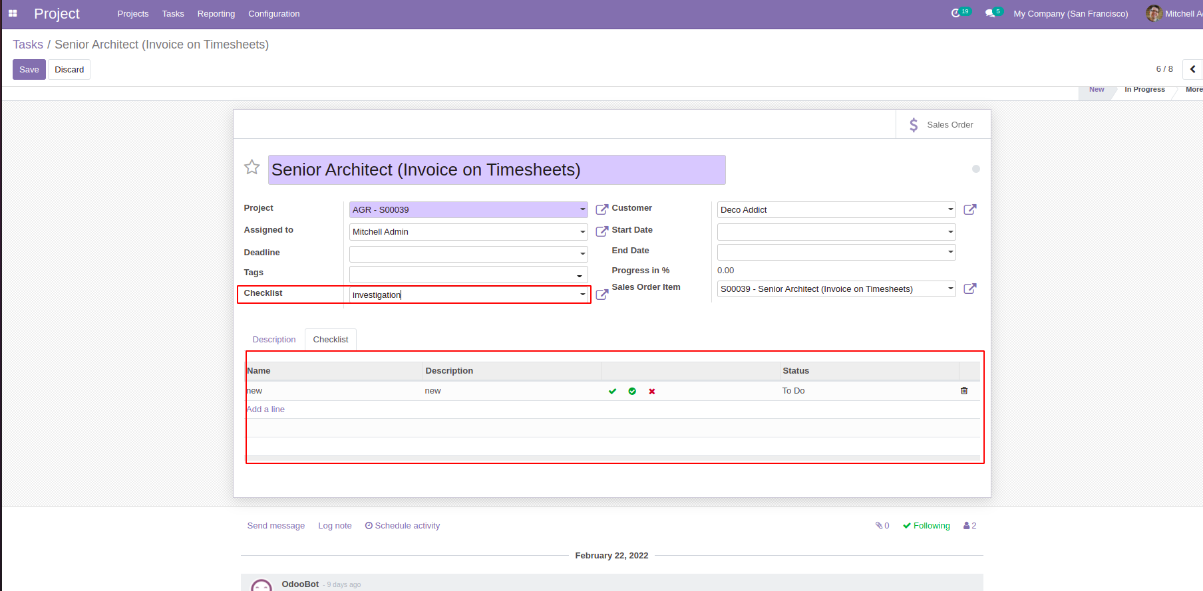Viewport: 1203px width, 591px height.
Task: Click the Sales Order stat button
Action: [943, 124]
